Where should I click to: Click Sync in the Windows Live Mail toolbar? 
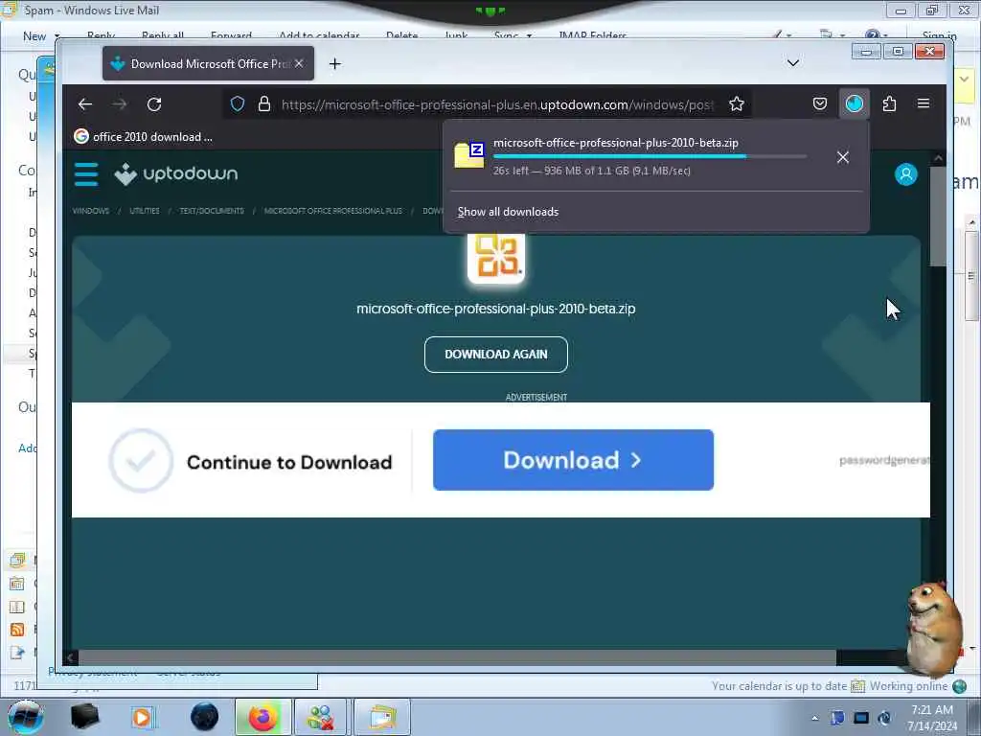pos(513,35)
